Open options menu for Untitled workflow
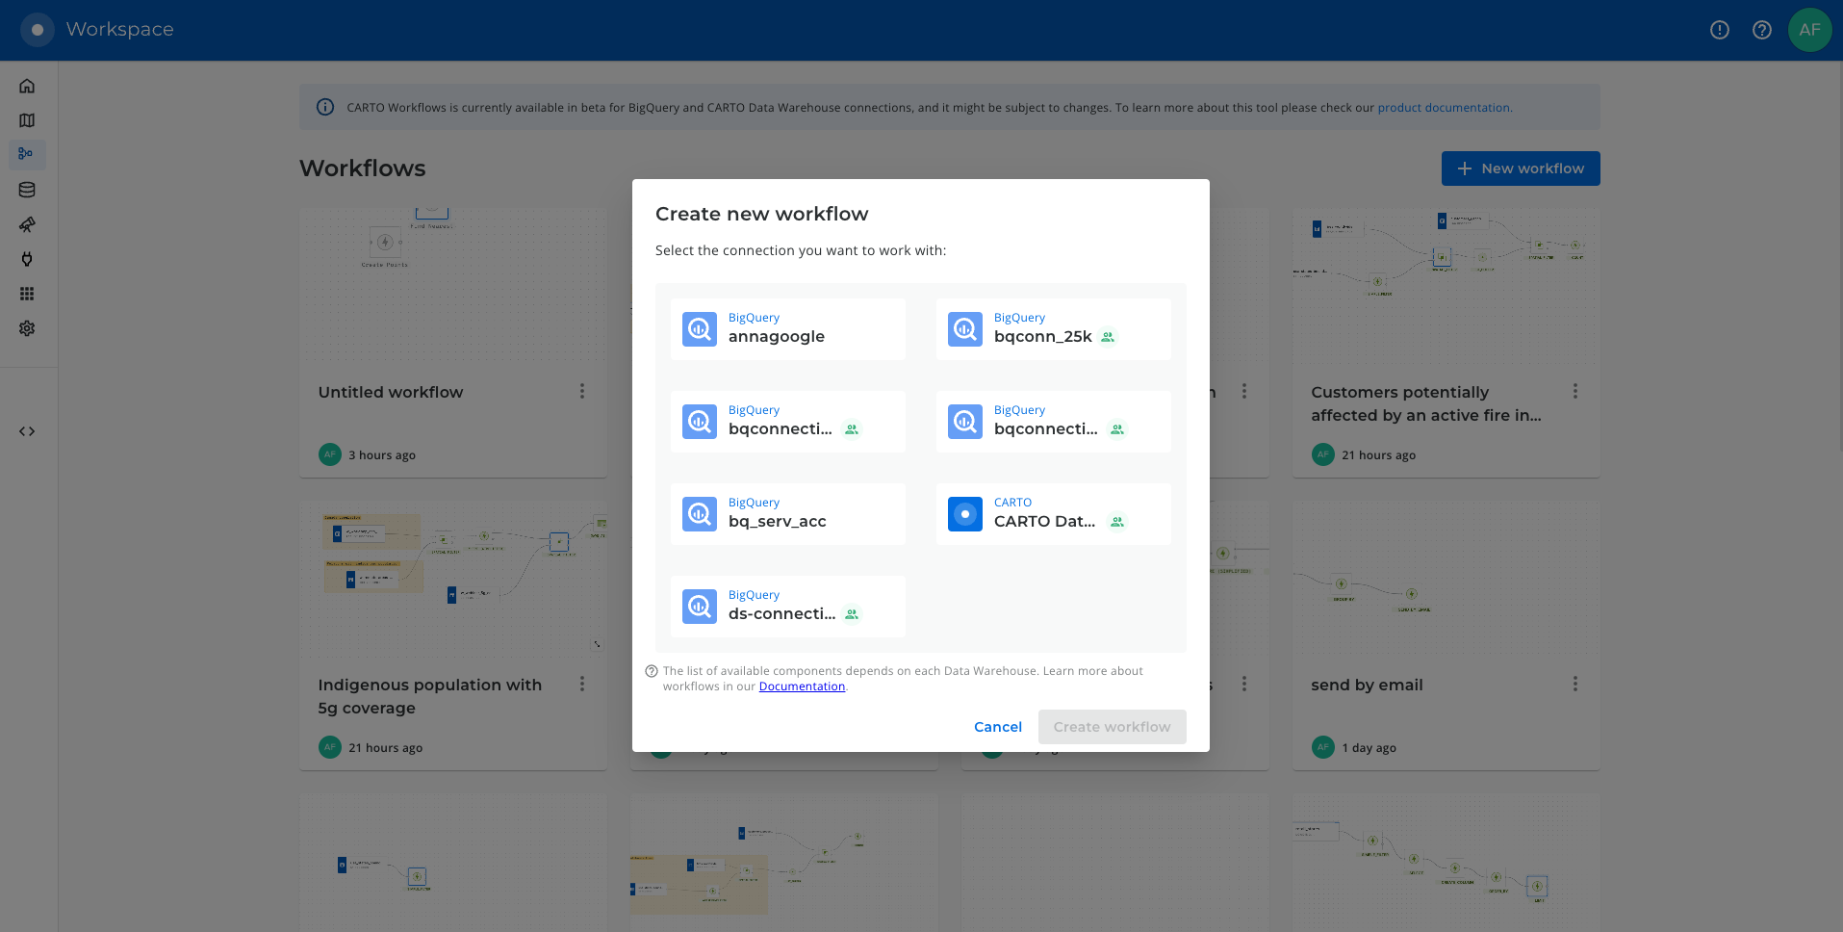Screen dimensions: 1843x932 pyautogui.click(x=581, y=391)
